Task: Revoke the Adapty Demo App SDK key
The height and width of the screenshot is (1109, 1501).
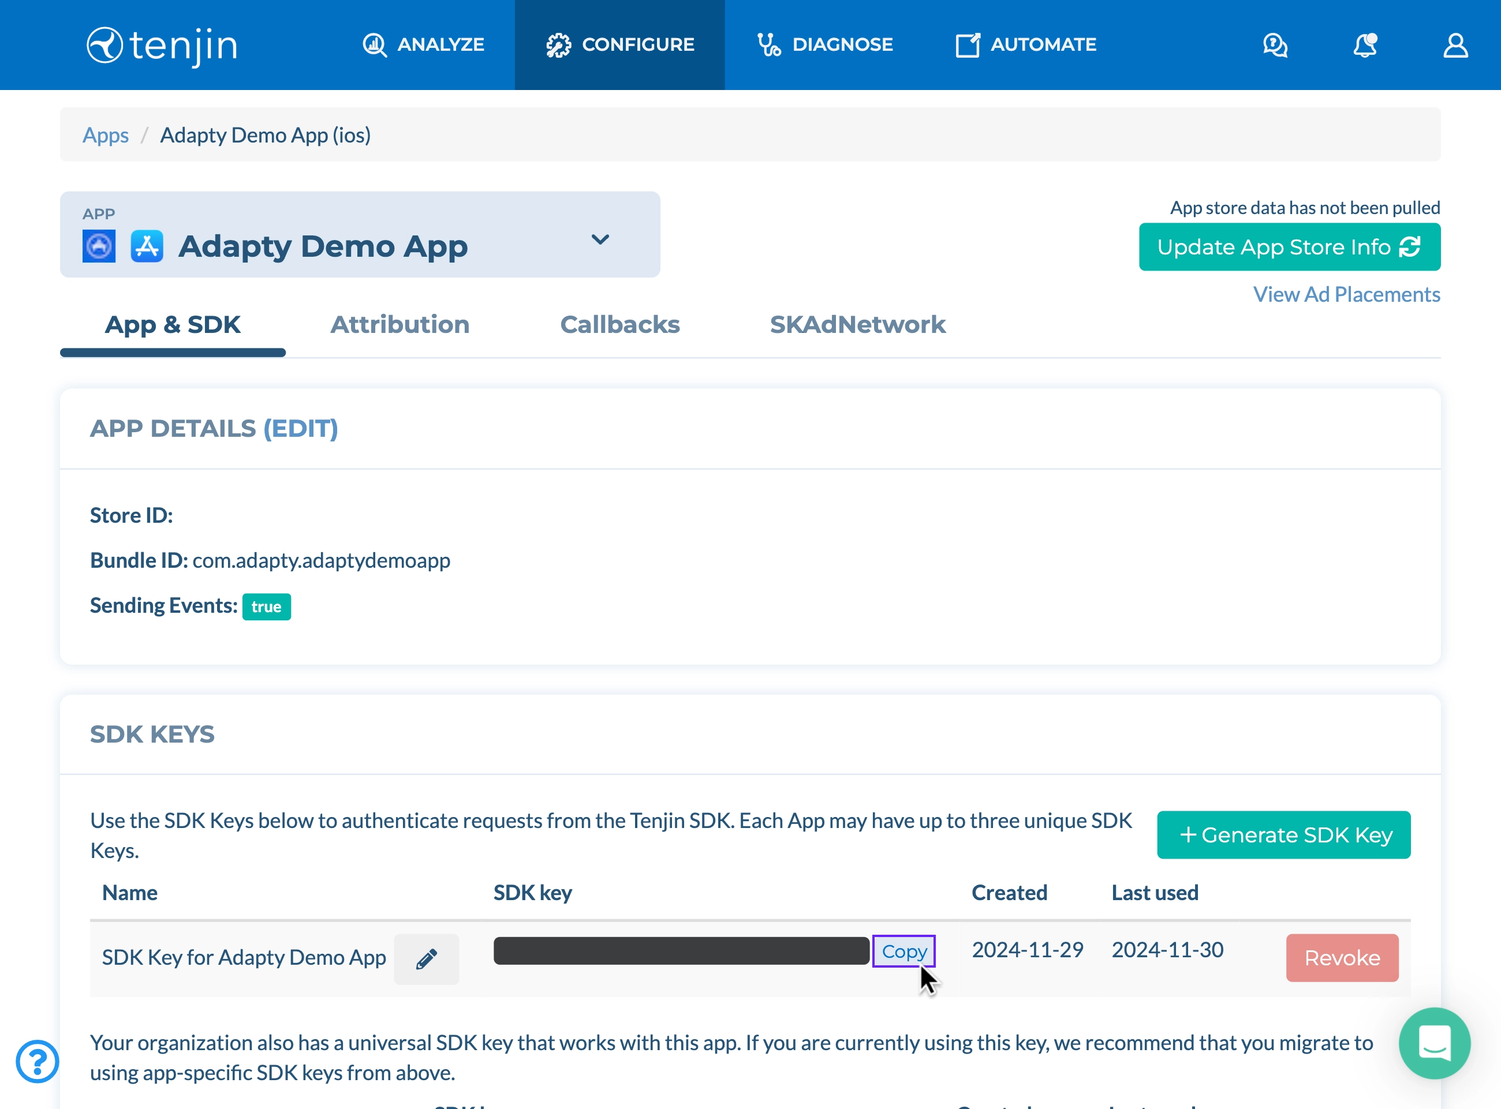Action: coord(1341,958)
